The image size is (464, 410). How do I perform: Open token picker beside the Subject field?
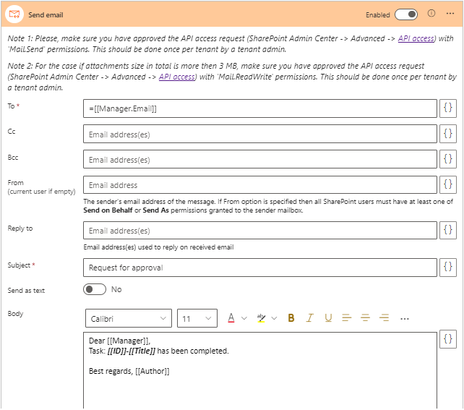tap(448, 268)
